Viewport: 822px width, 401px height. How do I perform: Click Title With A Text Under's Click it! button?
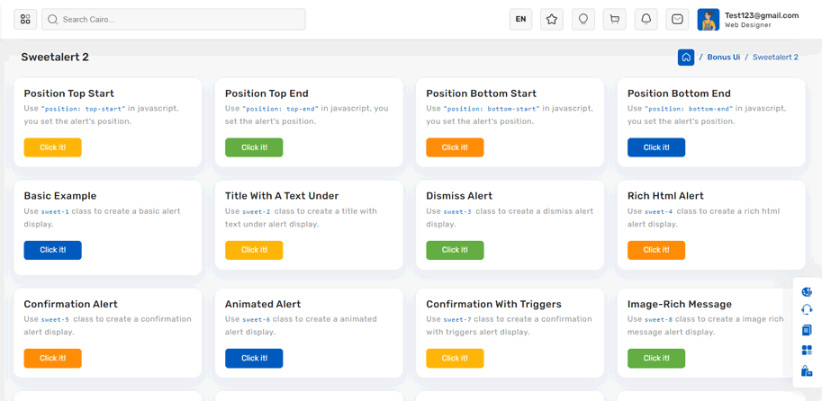coord(254,250)
